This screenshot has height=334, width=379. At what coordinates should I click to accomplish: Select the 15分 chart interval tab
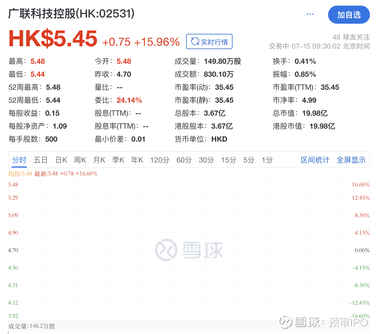click(229, 160)
